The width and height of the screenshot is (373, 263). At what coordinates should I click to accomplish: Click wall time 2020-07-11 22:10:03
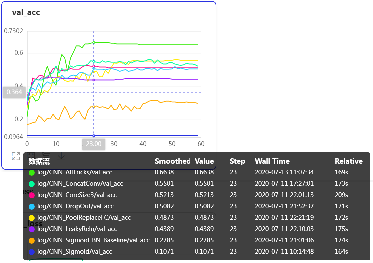point(284,229)
